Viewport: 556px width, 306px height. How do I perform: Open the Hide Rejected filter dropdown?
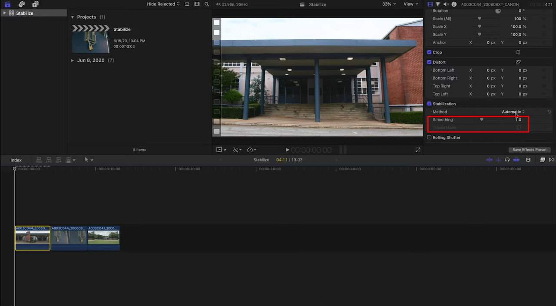coord(163,4)
